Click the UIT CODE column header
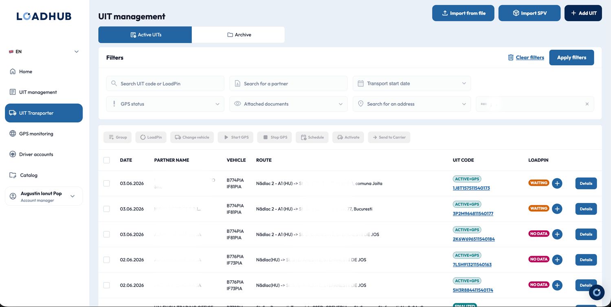Viewport: 611px width, 307px height. click(x=463, y=160)
